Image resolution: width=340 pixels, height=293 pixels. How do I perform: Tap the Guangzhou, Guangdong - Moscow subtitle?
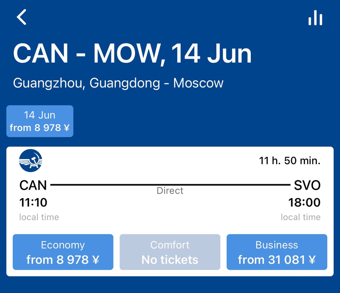[118, 83]
